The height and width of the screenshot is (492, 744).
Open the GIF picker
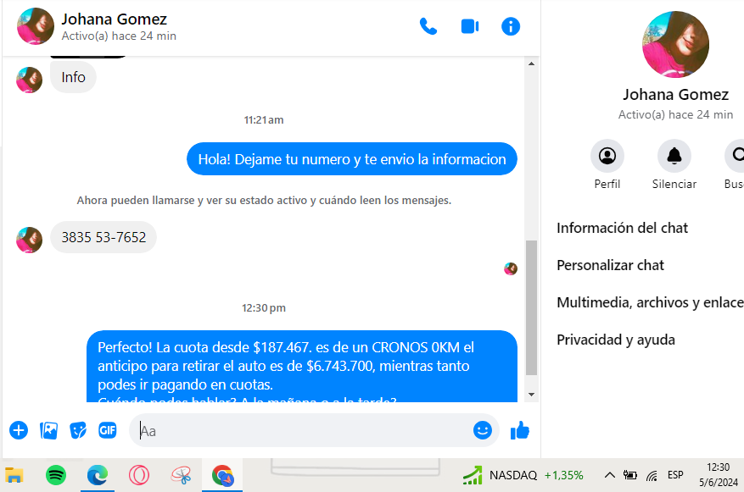coord(107,430)
